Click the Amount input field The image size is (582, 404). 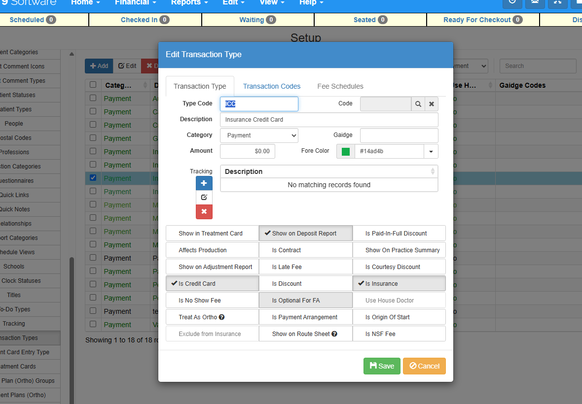(248, 151)
